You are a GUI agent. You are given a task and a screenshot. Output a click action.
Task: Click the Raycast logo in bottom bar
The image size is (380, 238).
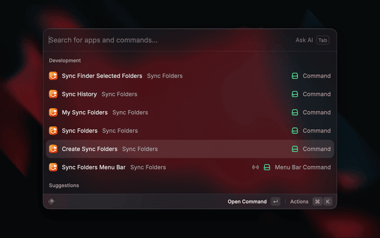52,201
